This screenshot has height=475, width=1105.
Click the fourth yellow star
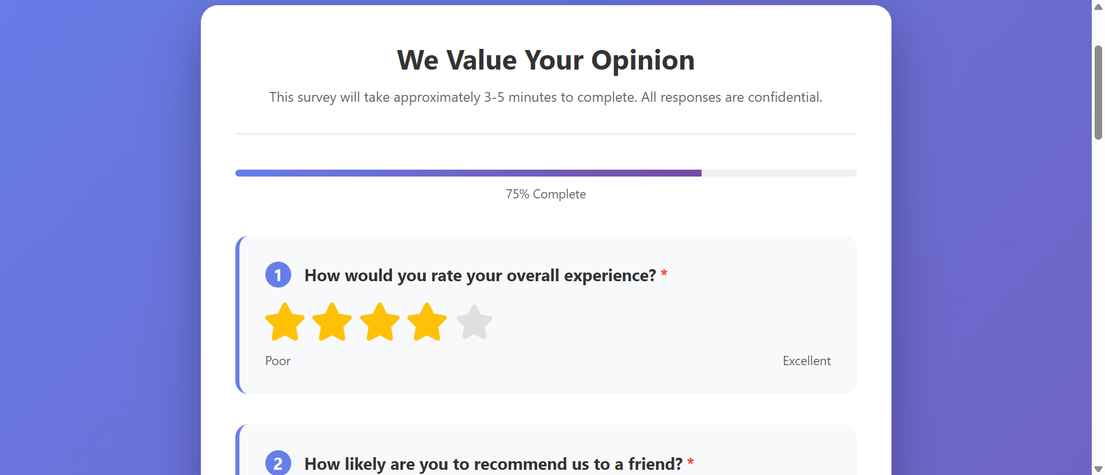point(427,322)
